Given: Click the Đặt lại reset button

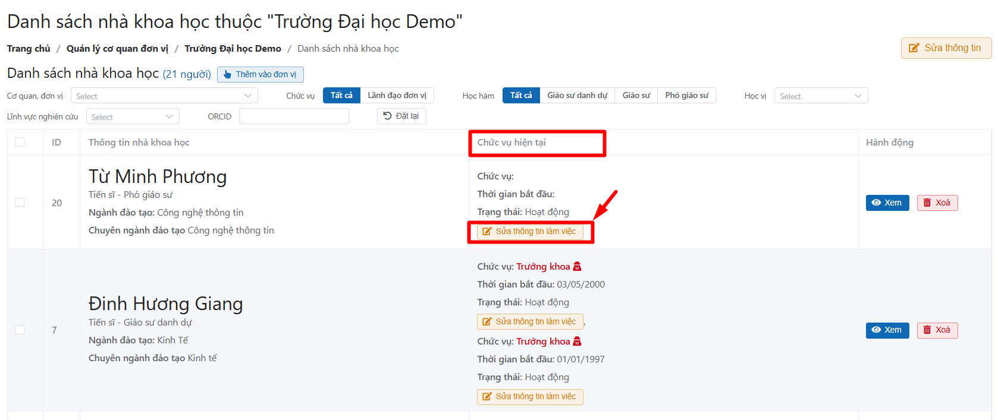Looking at the screenshot, I should tap(401, 116).
